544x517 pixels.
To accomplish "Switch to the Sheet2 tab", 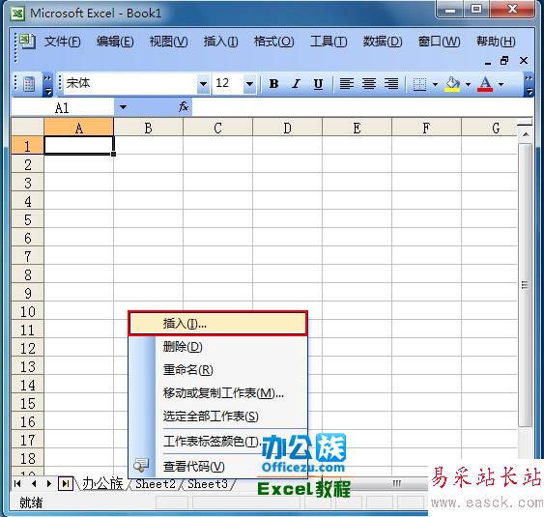I will [156, 483].
